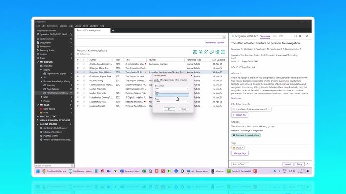346x194 pixels.
Task: Click the Advanced search link
Action: [x=214, y=42]
